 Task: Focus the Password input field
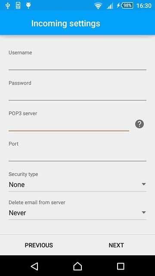(x=77, y=94)
